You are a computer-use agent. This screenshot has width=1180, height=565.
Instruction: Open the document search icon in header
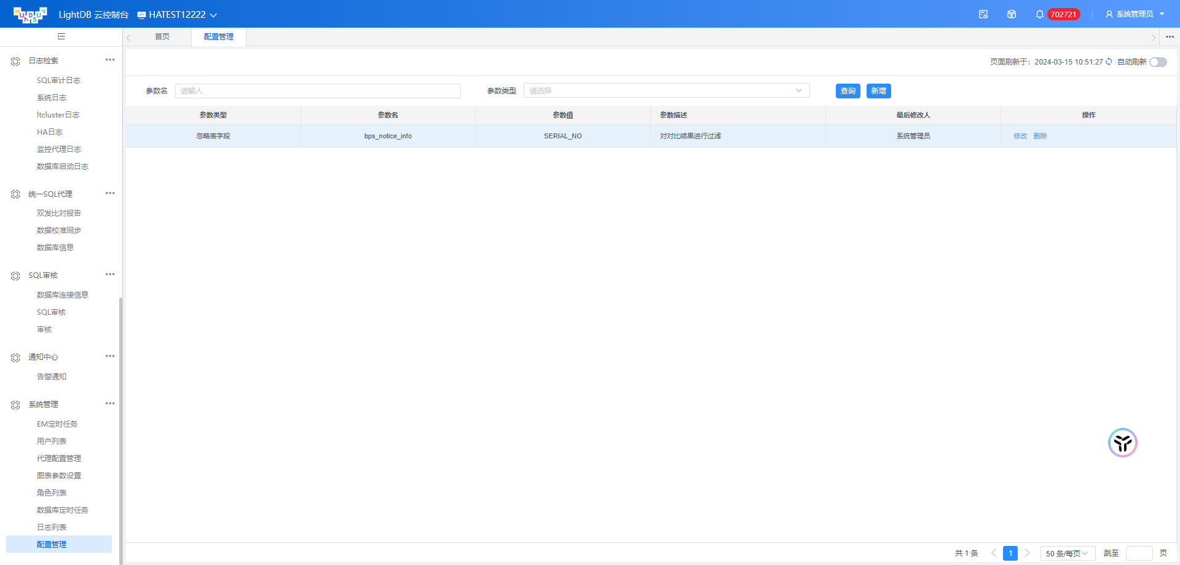(983, 14)
